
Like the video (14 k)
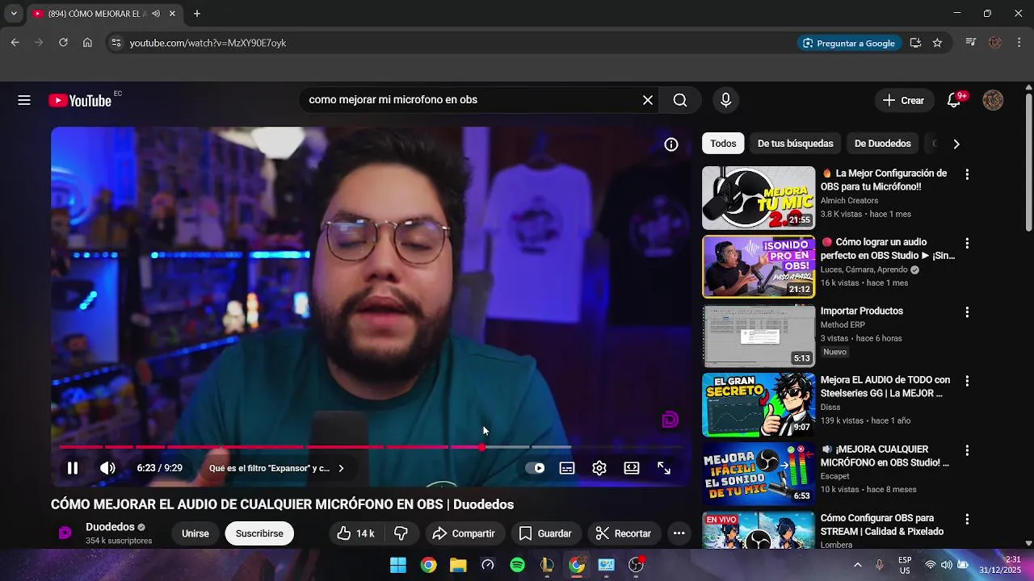[x=355, y=533]
